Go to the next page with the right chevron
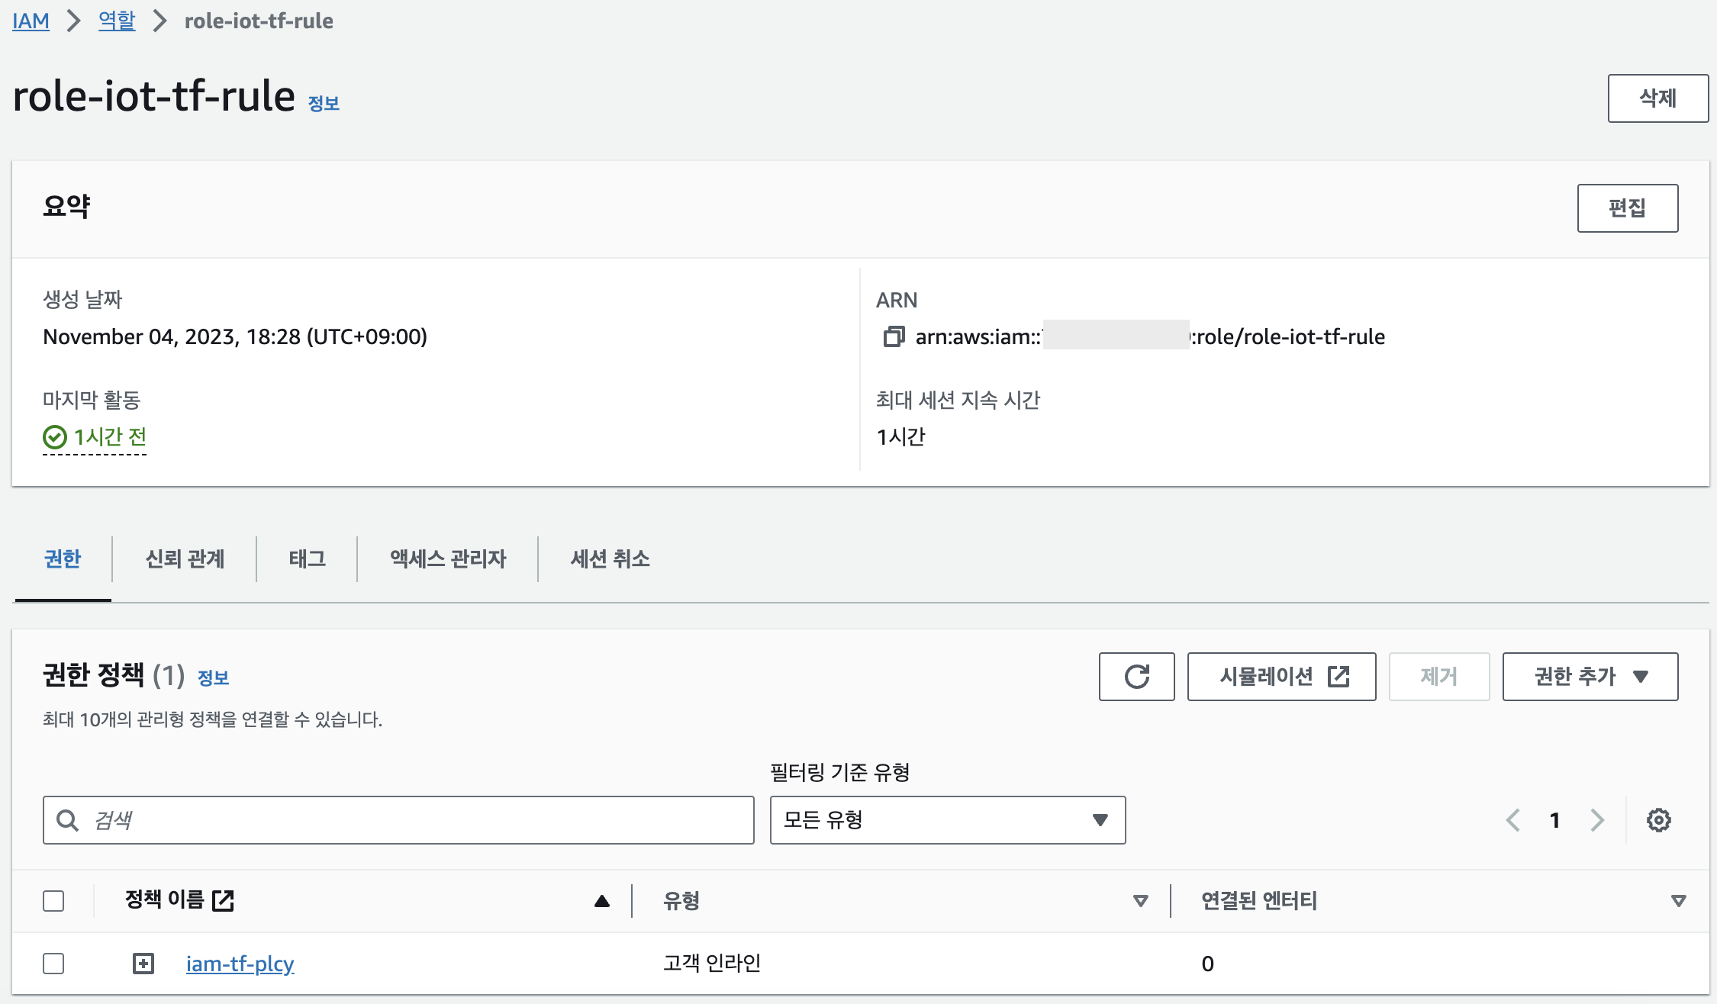The width and height of the screenshot is (1717, 1004). pos(1597,820)
